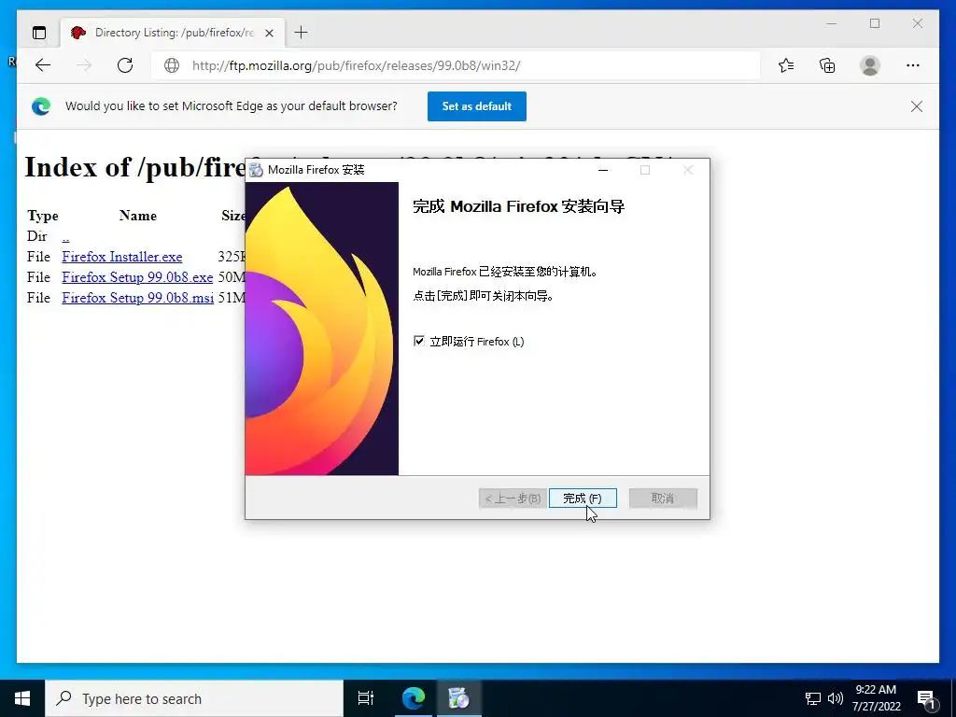The height and width of the screenshot is (717, 956).
Task: Open Edge Settings and more menu
Action: 913,65
